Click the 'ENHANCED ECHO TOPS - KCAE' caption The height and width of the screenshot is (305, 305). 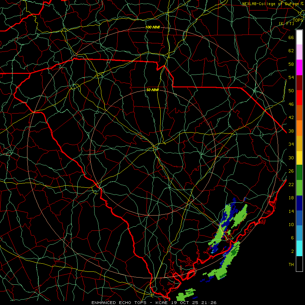129,303
